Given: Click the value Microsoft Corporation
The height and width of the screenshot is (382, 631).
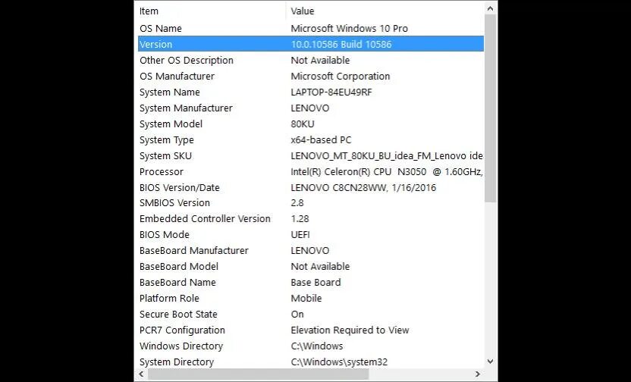Looking at the screenshot, I should tap(341, 77).
